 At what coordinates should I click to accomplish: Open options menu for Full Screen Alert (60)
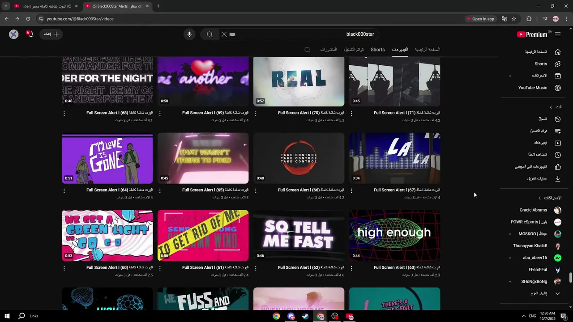click(x=64, y=268)
